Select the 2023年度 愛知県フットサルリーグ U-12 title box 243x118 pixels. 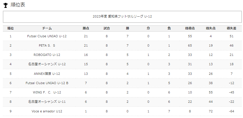(x=122, y=17)
